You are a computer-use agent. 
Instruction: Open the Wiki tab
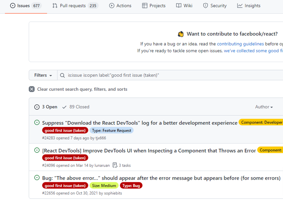pyautogui.click(x=184, y=6)
